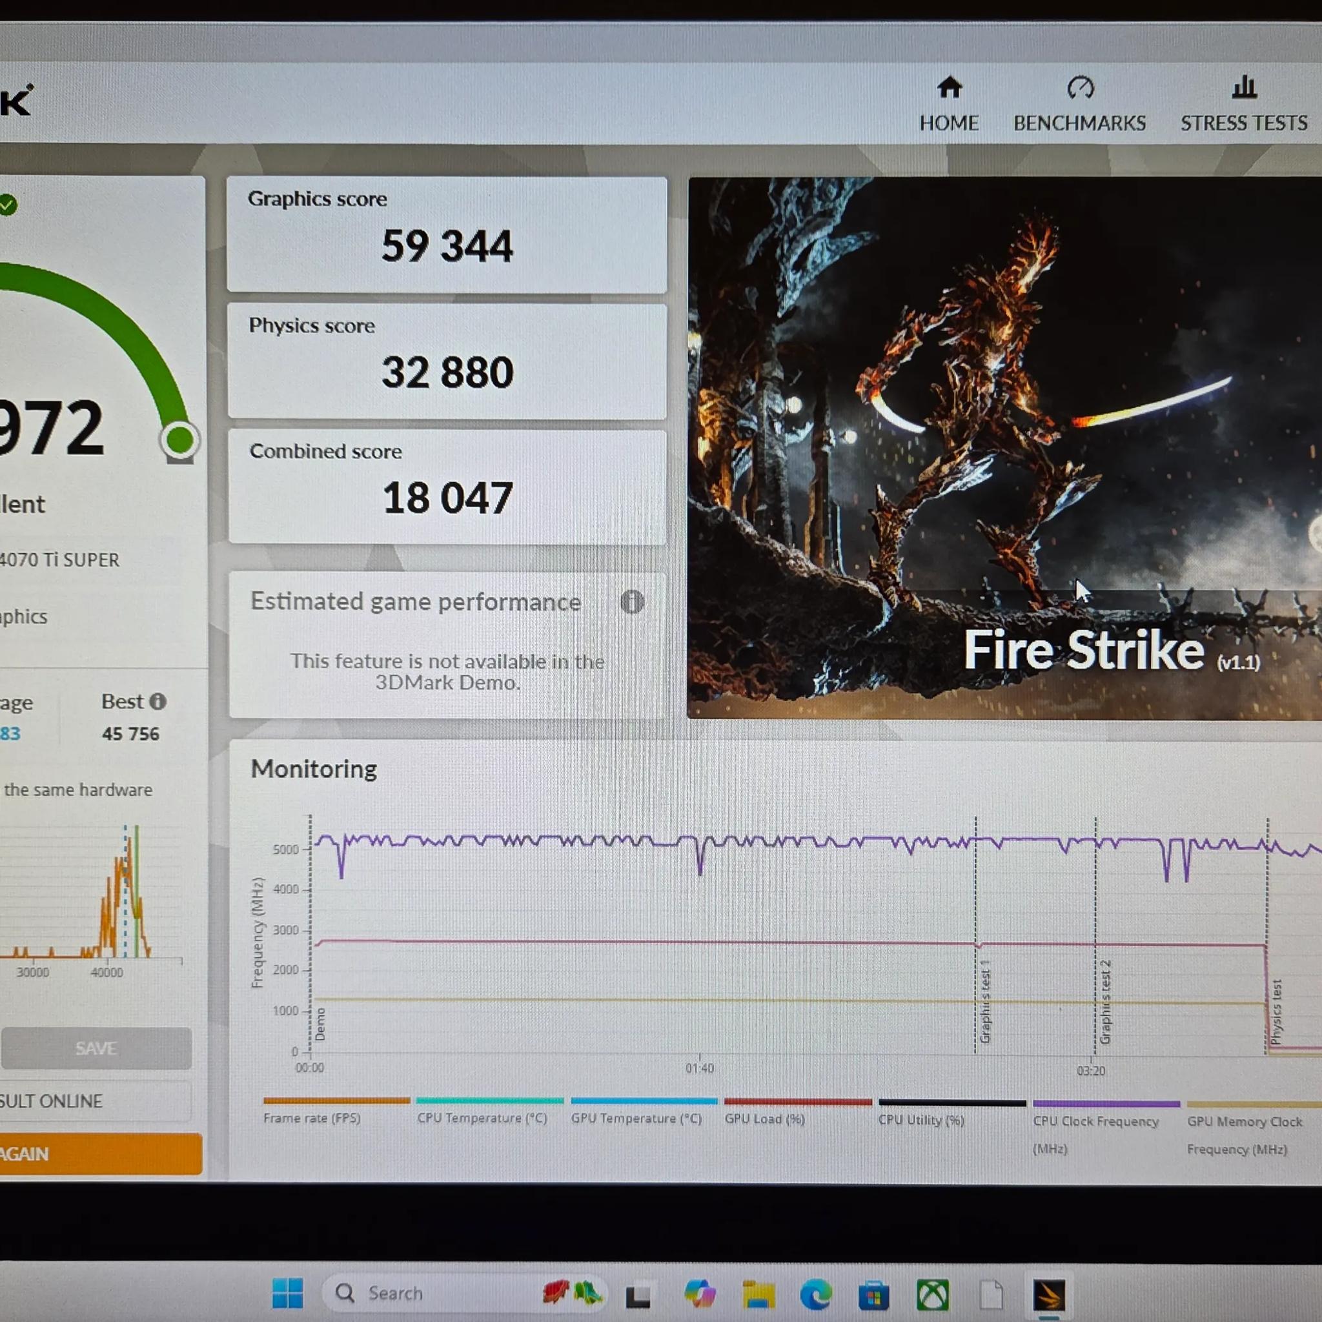Toggle the GPU Load (%) chart series
This screenshot has height=1322, width=1322.
pos(798,1113)
